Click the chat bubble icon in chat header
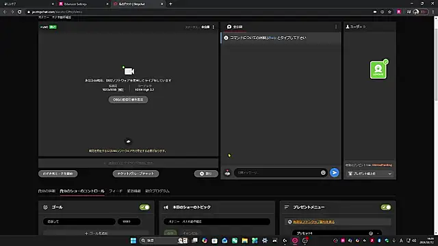The image size is (438, 246). tap(229, 27)
